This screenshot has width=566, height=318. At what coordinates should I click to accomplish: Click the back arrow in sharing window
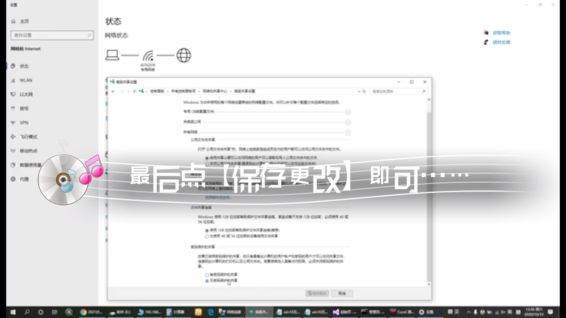(x=113, y=92)
